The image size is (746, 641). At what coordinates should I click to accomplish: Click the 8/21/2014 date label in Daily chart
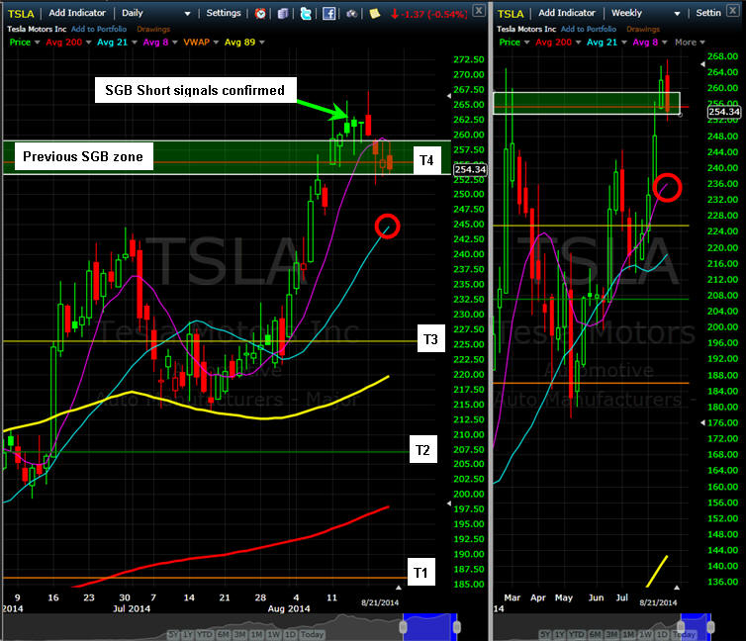[380, 602]
